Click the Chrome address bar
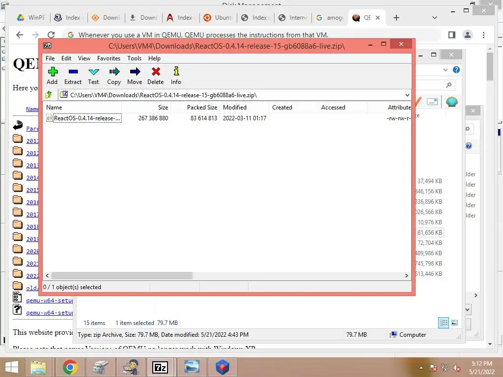 pyautogui.click(x=252, y=35)
